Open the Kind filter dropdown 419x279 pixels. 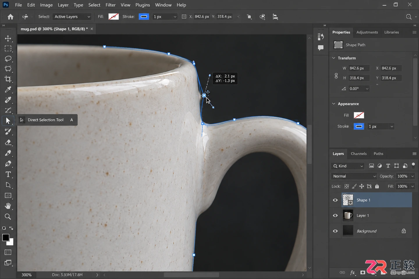coord(348,166)
